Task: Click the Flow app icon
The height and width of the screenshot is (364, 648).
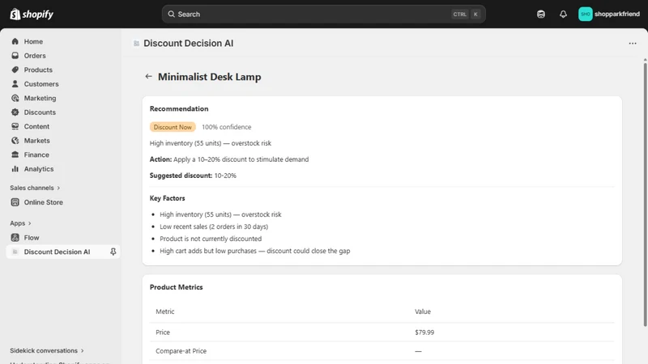Action: pyautogui.click(x=15, y=238)
